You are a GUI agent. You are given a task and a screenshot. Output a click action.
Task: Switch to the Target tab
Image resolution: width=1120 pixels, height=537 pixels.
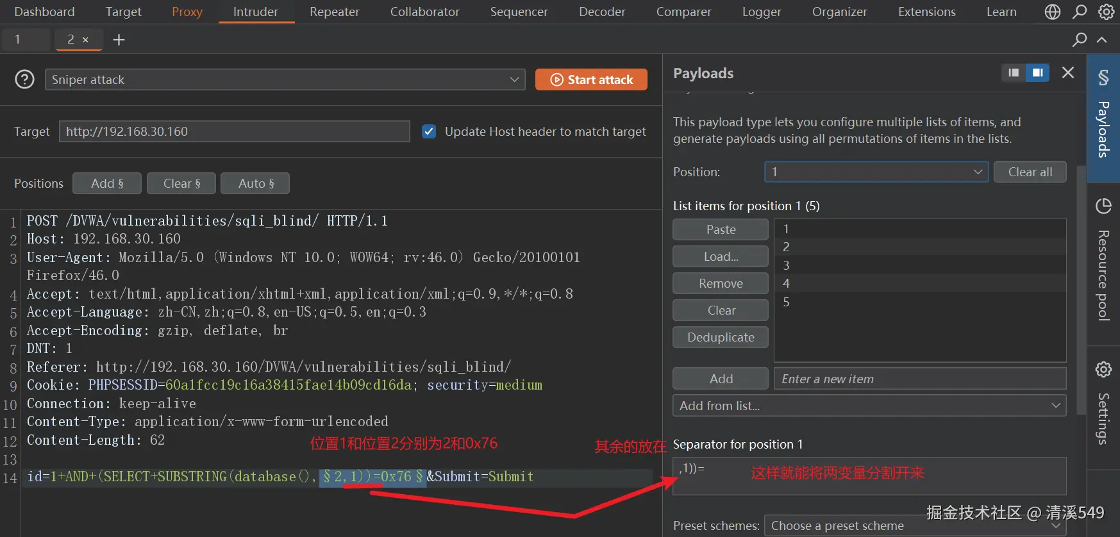click(x=124, y=12)
